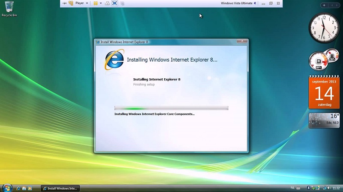Click the Unity mode icon in VMware toolbar
Viewport: 343px width, 192px height.
click(122, 3)
